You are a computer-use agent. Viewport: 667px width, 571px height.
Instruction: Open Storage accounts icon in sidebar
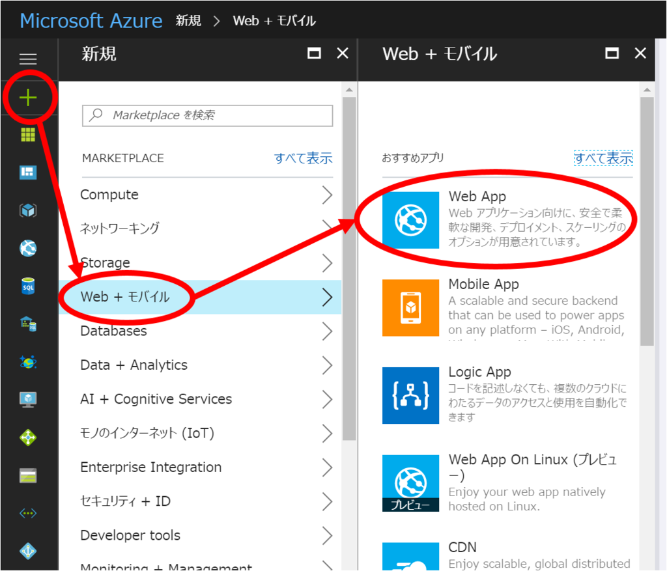(x=28, y=475)
